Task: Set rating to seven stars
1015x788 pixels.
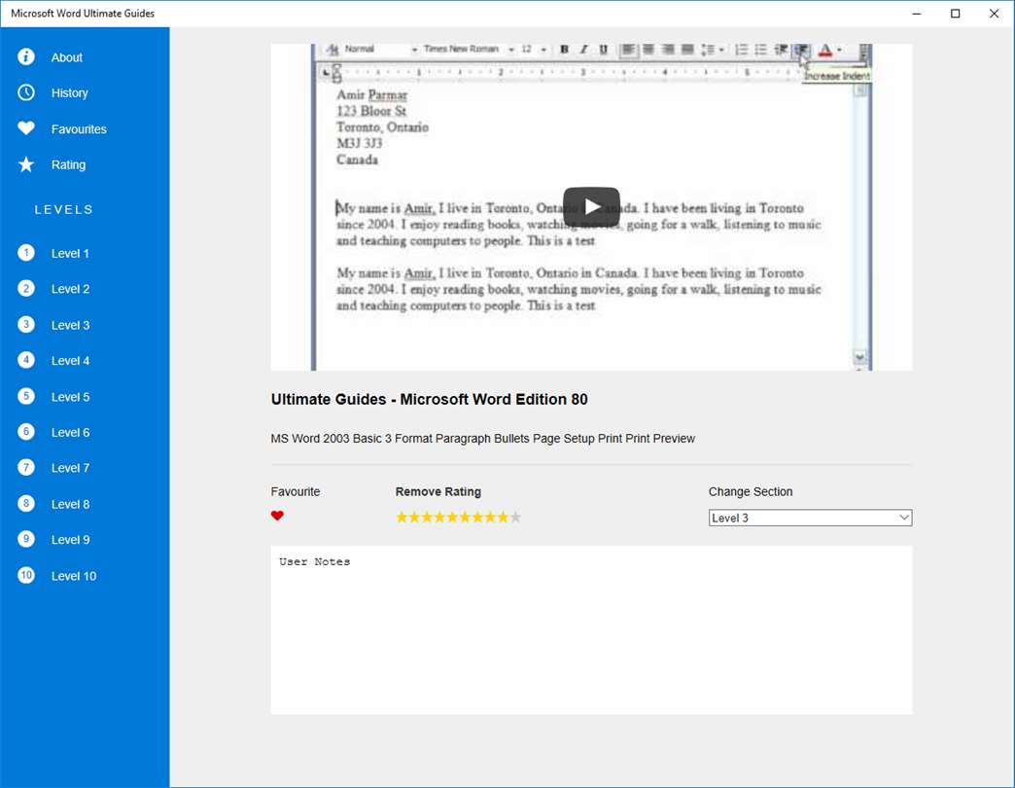Action: tap(477, 517)
